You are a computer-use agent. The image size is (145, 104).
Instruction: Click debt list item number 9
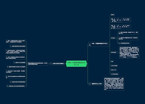(18, 82)
